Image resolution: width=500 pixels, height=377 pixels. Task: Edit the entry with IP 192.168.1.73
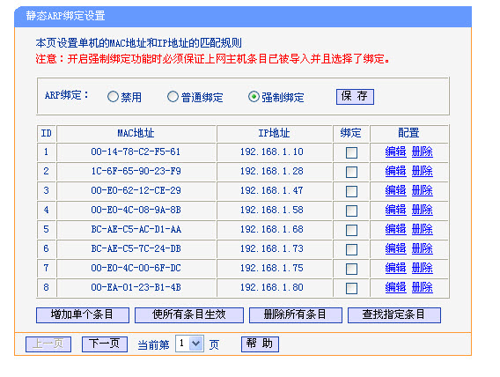pos(395,248)
